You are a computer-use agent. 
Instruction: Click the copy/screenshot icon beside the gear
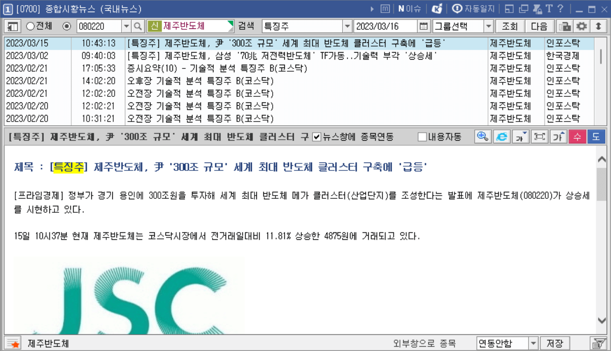[x=564, y=27]
